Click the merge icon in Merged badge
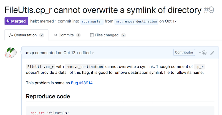The image size is (222, 115). [x=8, y=21]
